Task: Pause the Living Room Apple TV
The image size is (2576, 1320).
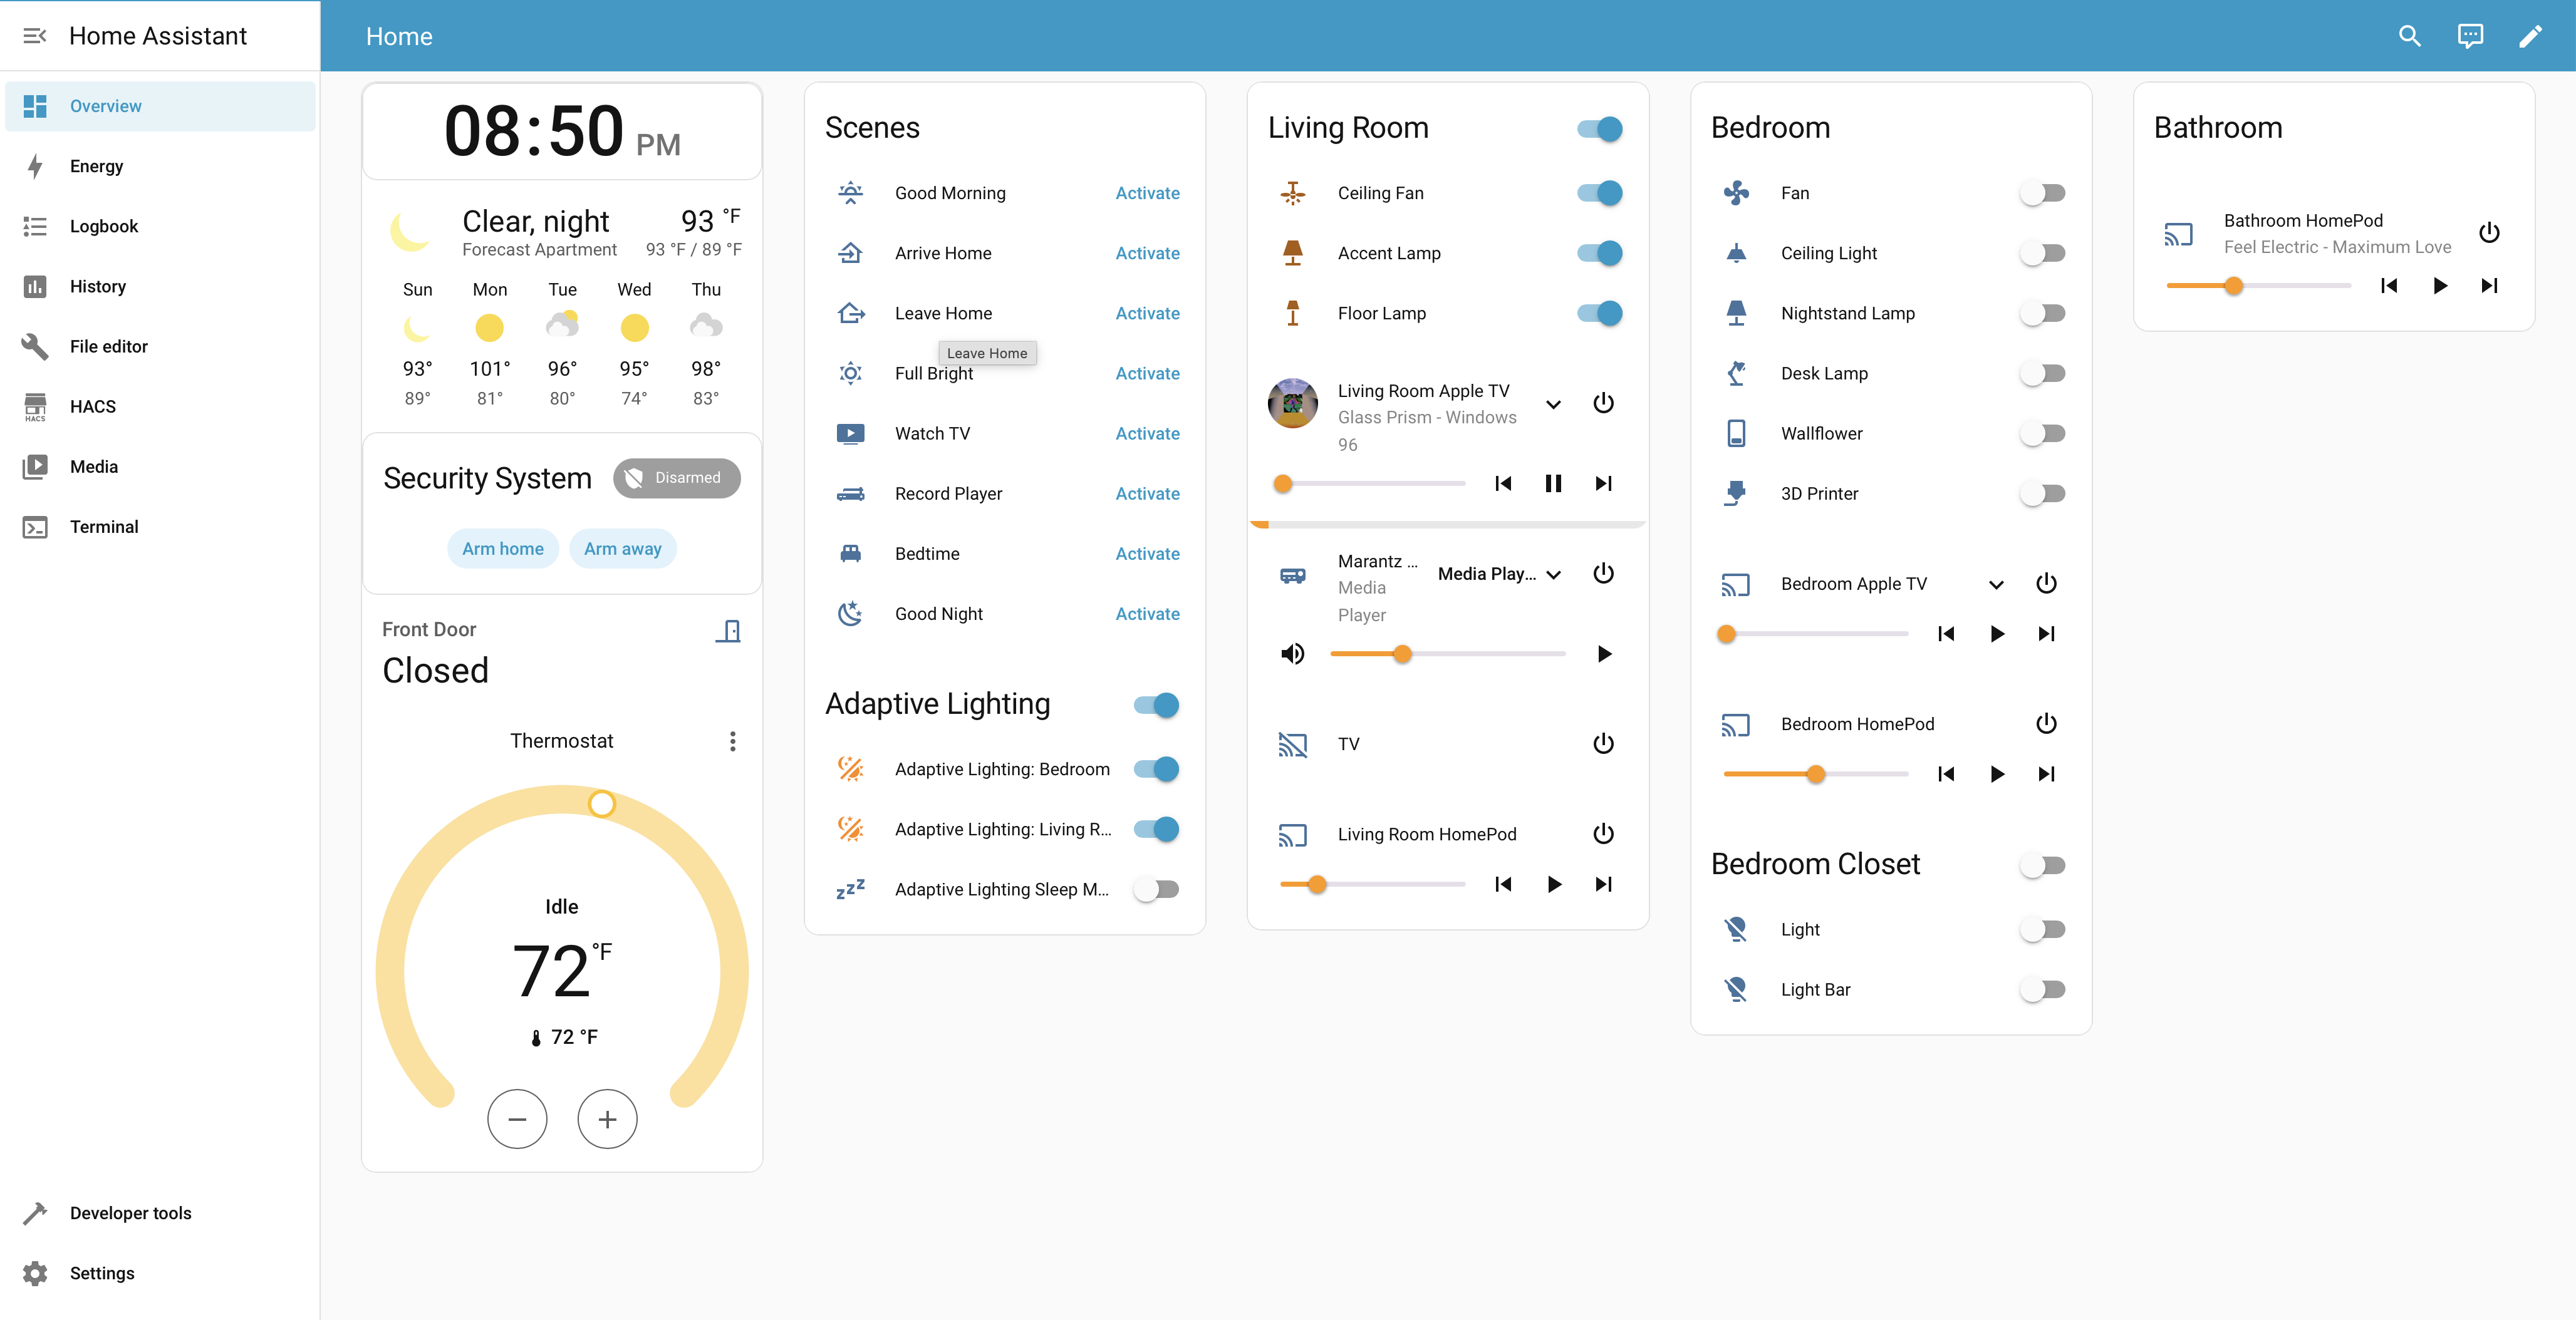Action: (x=1552, y=483)
